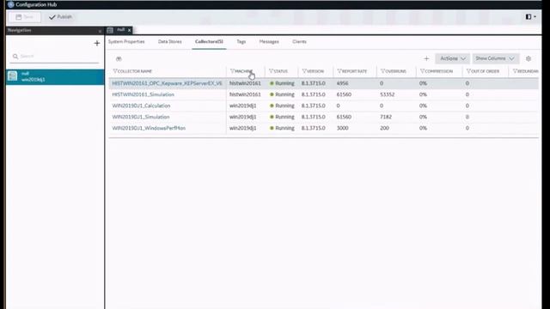Image resolution: width=550 pixels, height=309 pixels.
Task: Click Running status of WIN2019DJ1_WindowsPerfMon row
Action: click(x=283, y=128)
